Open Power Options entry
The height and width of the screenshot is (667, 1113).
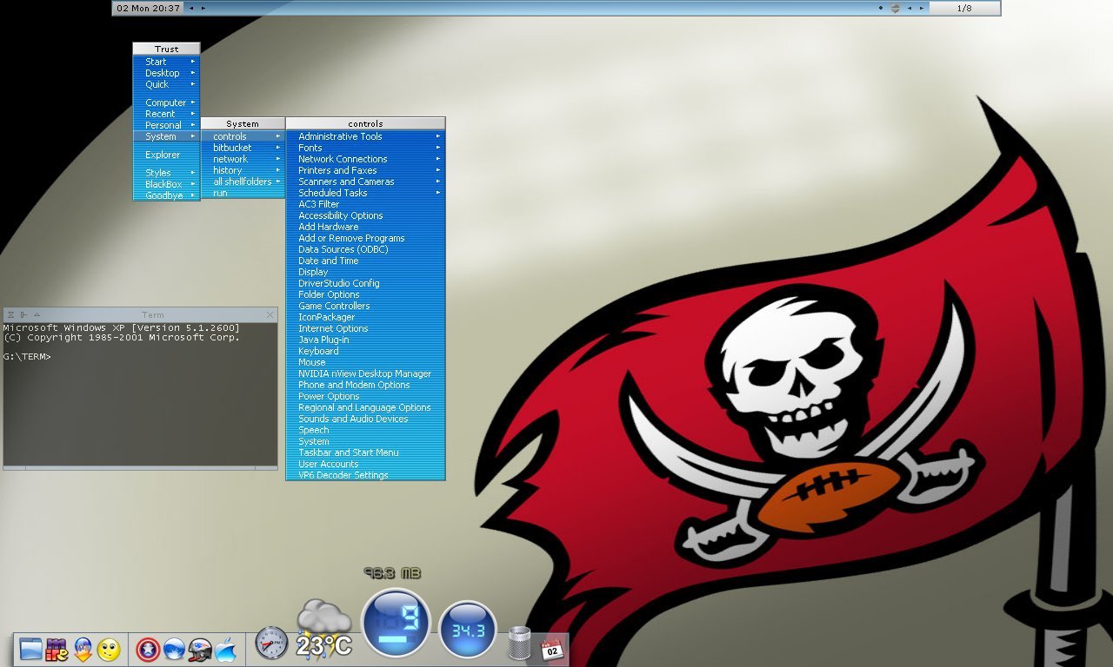coord(365,396)
